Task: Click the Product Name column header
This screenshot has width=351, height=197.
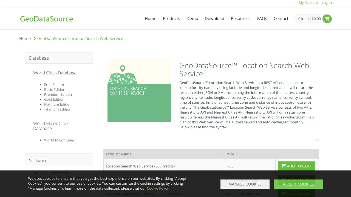Action: [163, 154]
